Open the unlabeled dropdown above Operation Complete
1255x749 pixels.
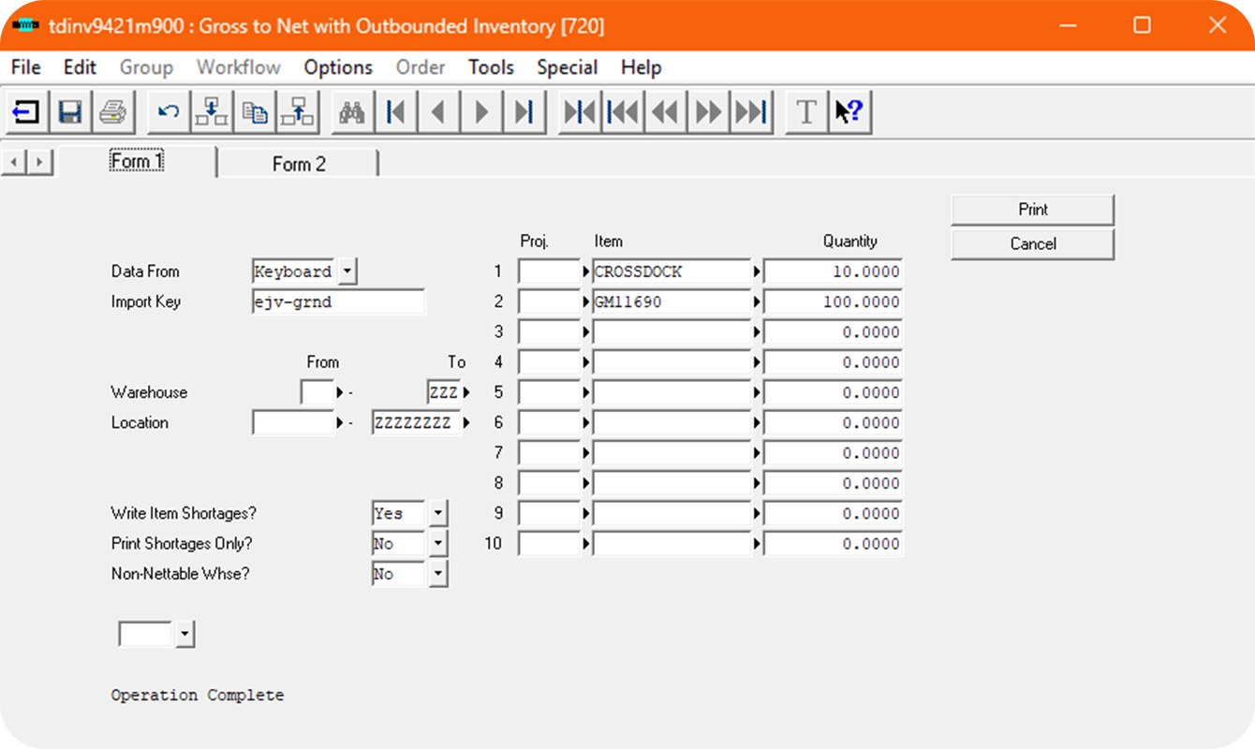point(185,634)
